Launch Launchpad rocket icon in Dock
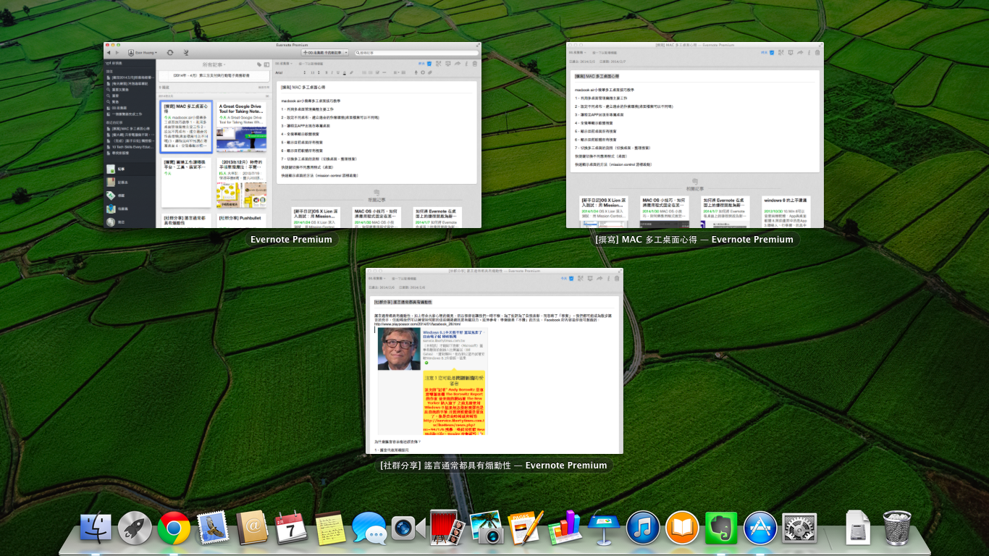Viewport: 989px width, 556px height. pyautogui.click(x=135, y=528)
